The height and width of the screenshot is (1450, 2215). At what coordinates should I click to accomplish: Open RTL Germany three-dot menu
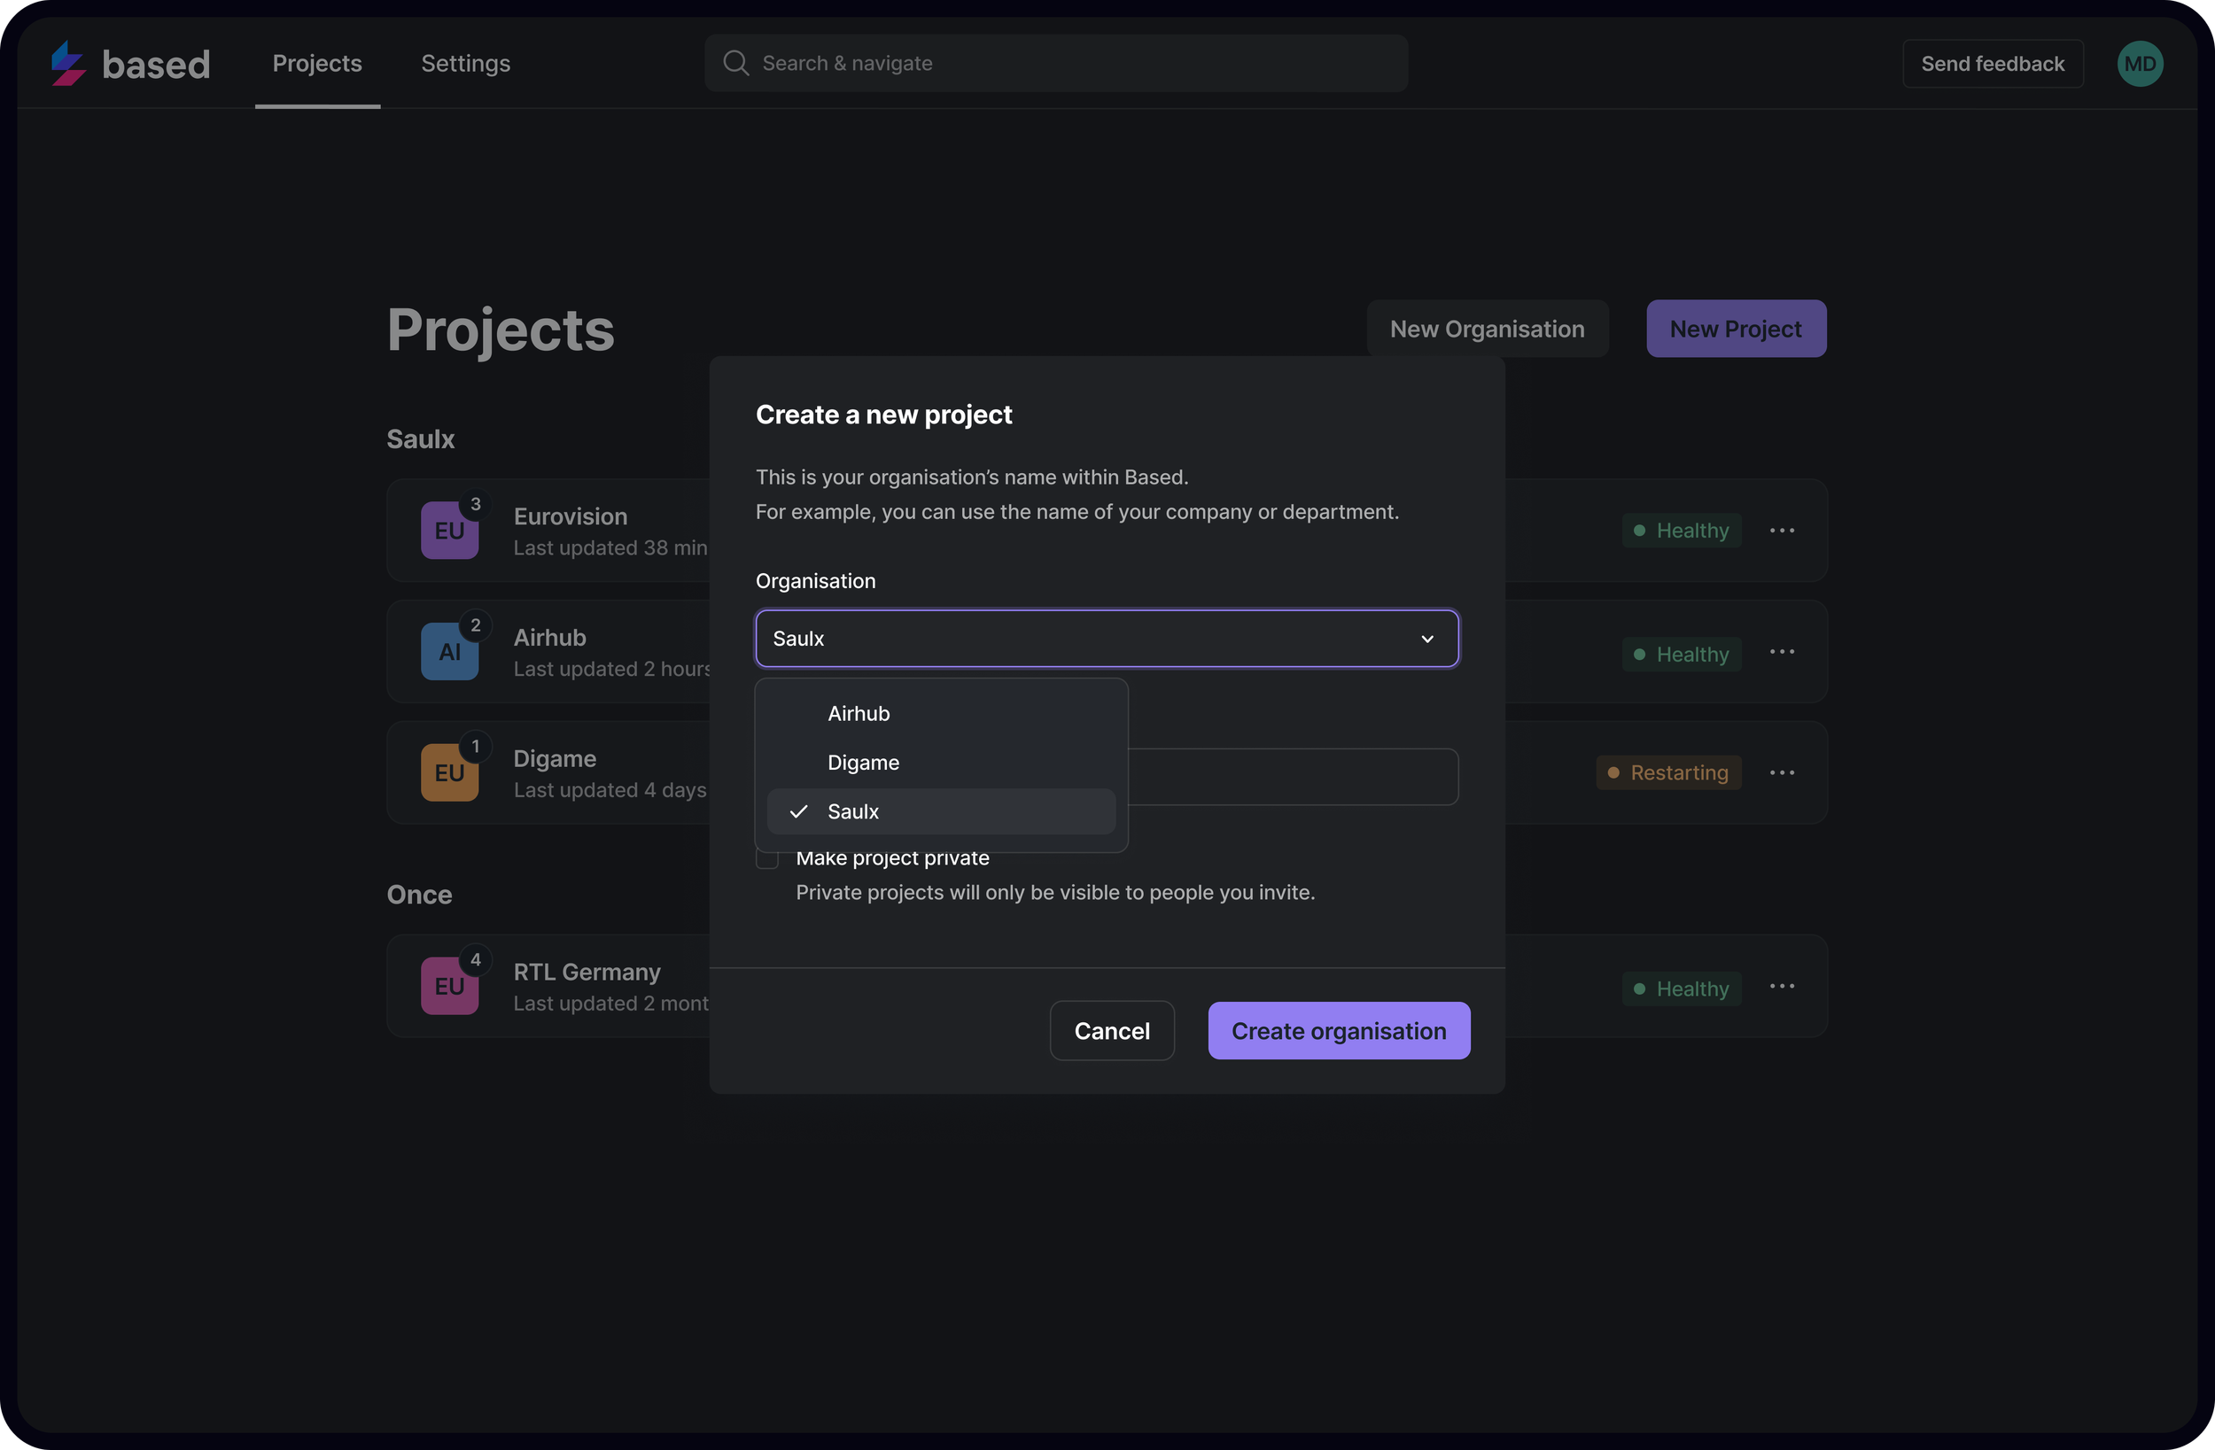tap(1782, 987)
